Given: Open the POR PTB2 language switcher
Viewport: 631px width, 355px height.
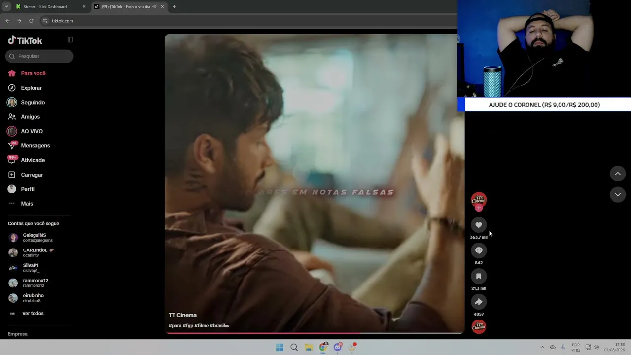Looking at the screenshot, I should pos(576,347).
